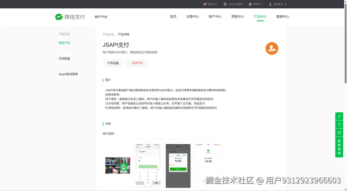Click the payment keypad phone screenshot
This screenshot has width=347, height=191.
(x=148, y=164)
